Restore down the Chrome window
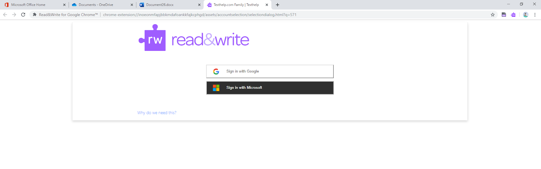 point(521,4)
